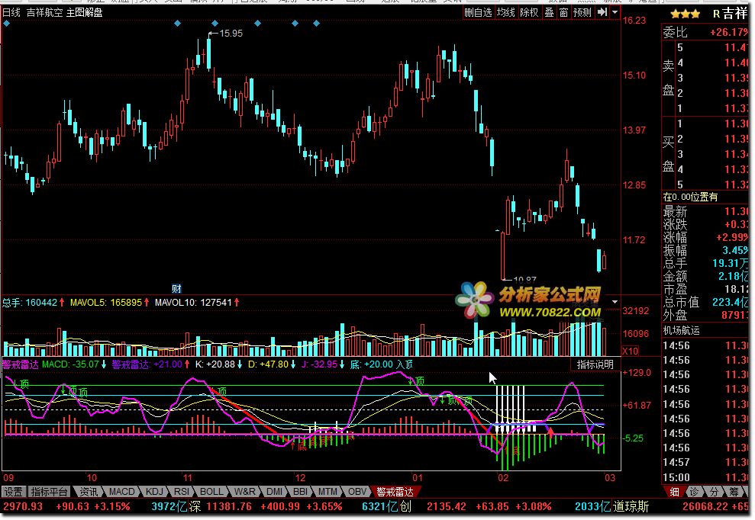Click the 叠 overlay chart button

tap(549, 12)
